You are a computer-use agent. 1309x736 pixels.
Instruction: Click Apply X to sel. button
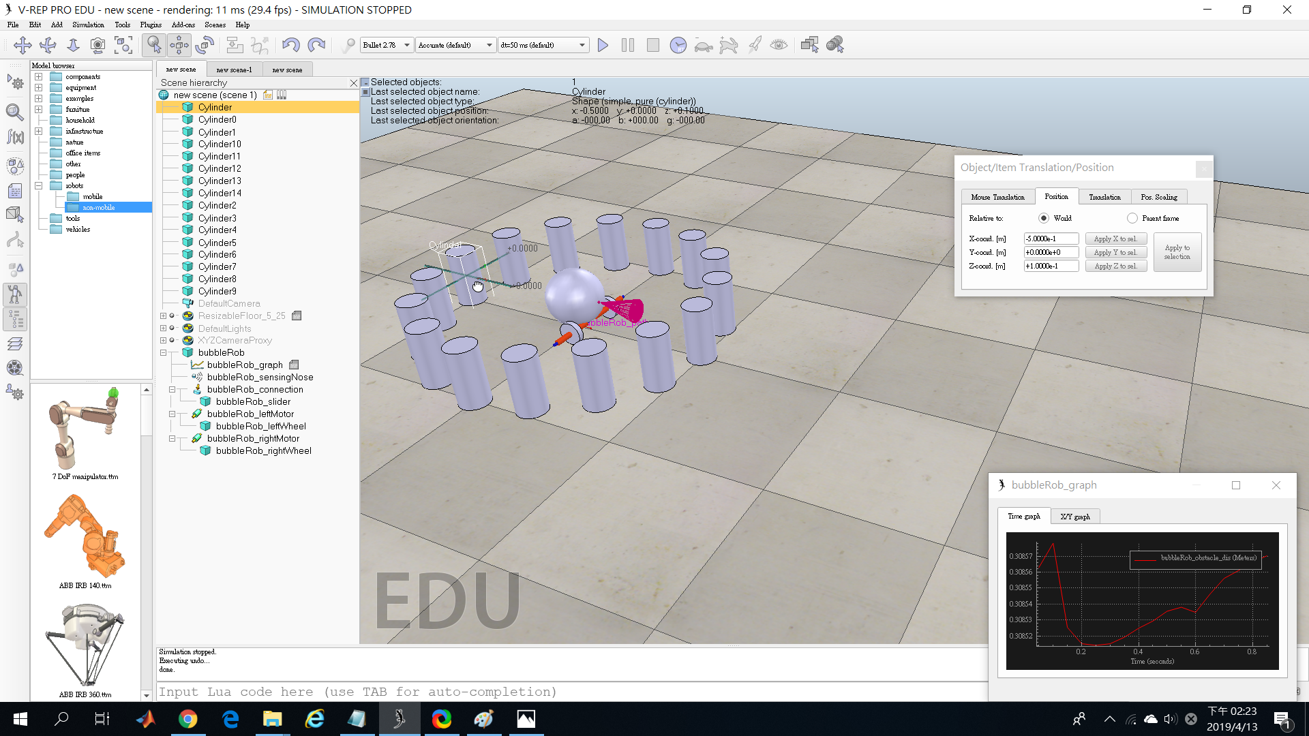click(1115, 239)
